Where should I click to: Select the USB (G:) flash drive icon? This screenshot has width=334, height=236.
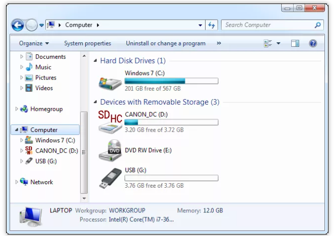111,178
